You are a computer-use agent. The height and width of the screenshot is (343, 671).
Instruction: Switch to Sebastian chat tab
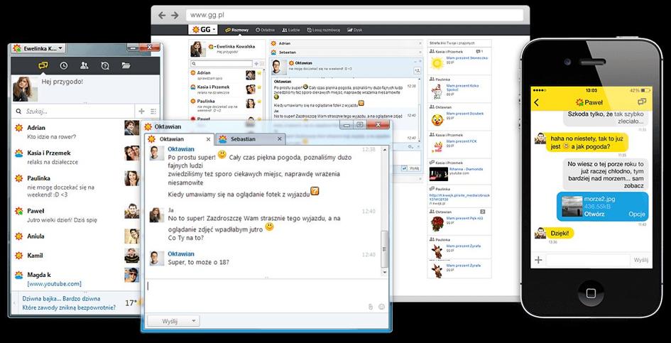250,139
